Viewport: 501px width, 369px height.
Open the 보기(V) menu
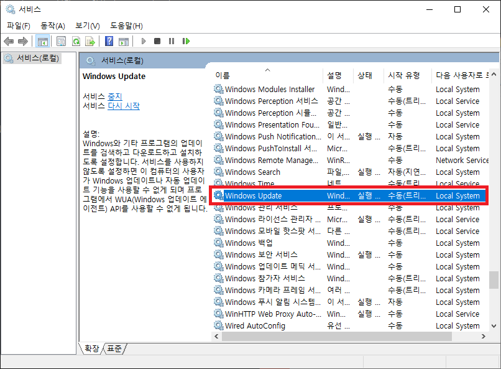tap(88, 26)
